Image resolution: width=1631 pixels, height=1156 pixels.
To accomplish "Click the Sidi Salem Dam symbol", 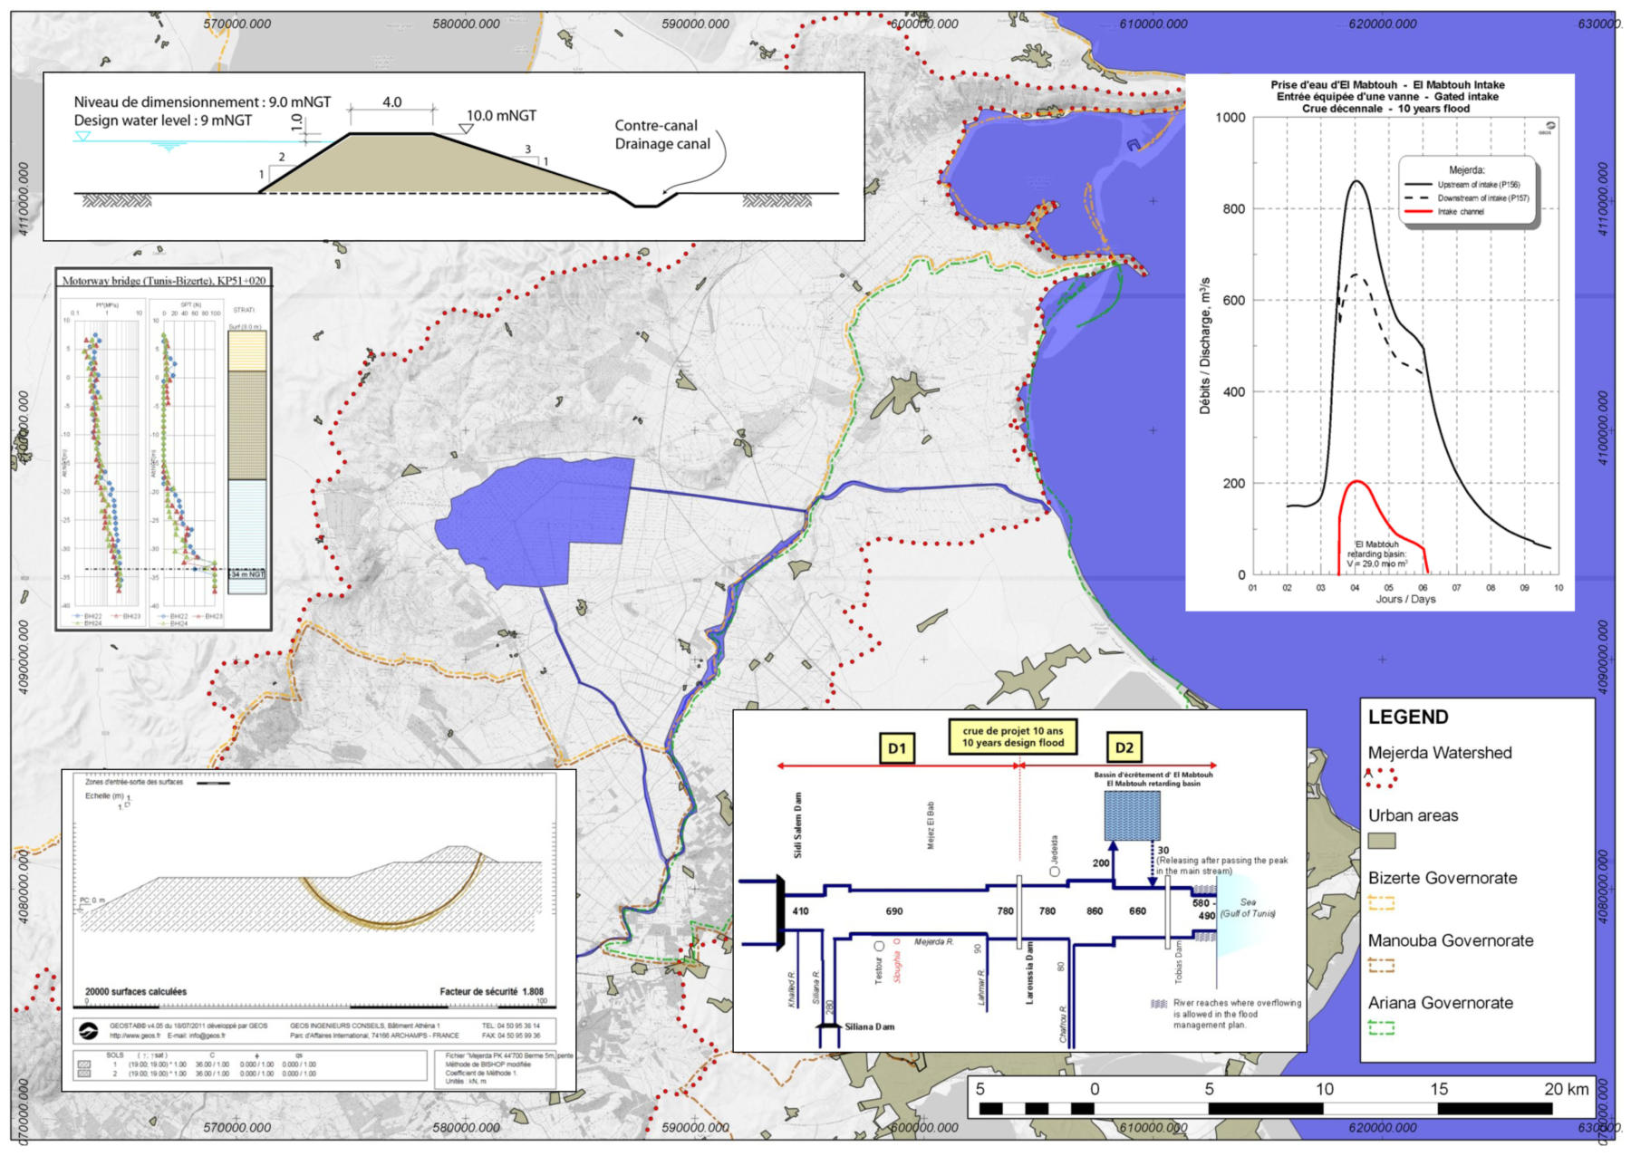I will point(778,912).
